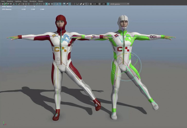This screenshot has height=128, width=187.
Task: Open the sRGB gamma view transform dropdown
Action: (x=119, y=4)
